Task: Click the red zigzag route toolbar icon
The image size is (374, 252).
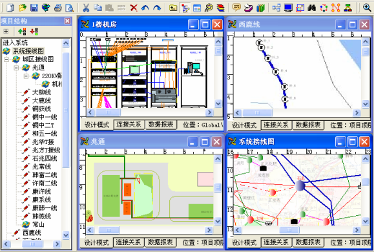Action: (336, 8)
